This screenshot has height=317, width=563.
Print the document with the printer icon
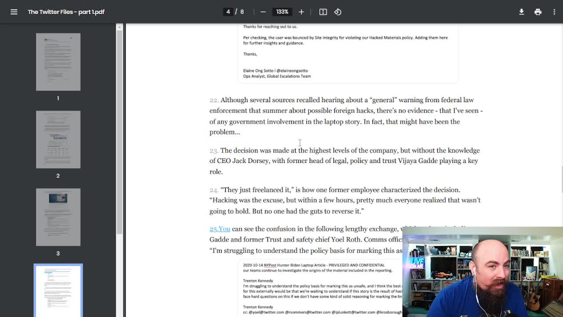pos(538,12)
